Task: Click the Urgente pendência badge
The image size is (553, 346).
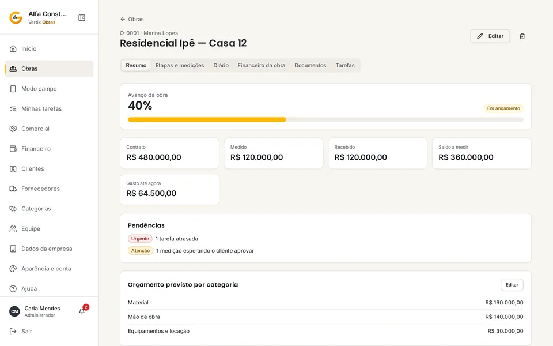Action: (140, 239)
